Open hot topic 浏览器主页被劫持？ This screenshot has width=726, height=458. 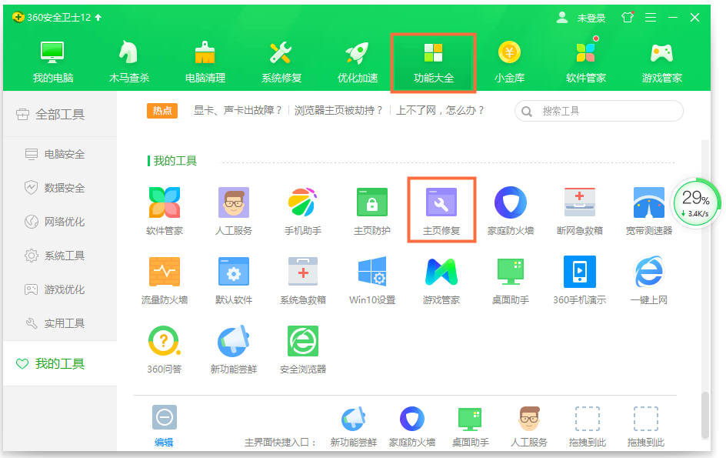[339, 110]
